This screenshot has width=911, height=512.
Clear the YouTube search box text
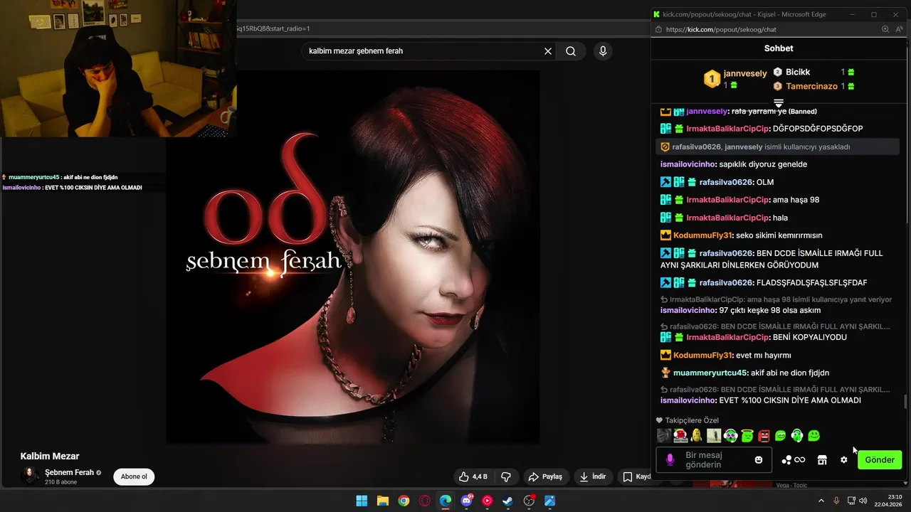pos(548,51)
